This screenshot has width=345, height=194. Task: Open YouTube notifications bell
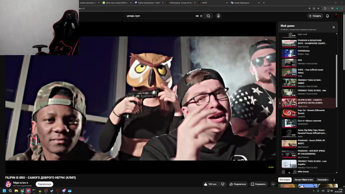pos(327,16)
